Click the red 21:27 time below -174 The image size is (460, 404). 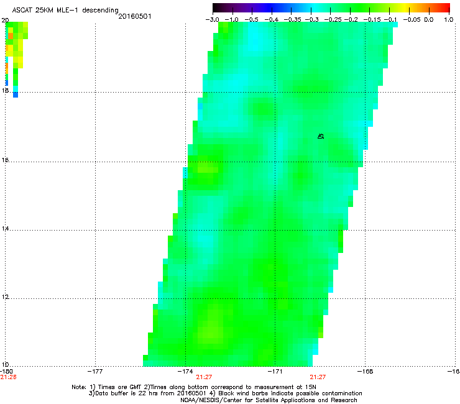click(204, 377)
